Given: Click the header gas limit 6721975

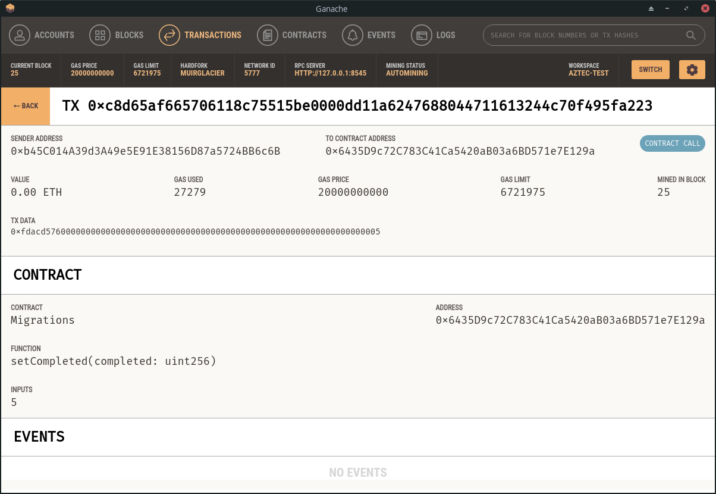Looking at the screenshot, I should 147,73.
